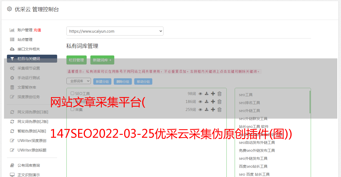Click the gears icon for 采集细节设置
This screenshot has width=341, height=177.
12,68
